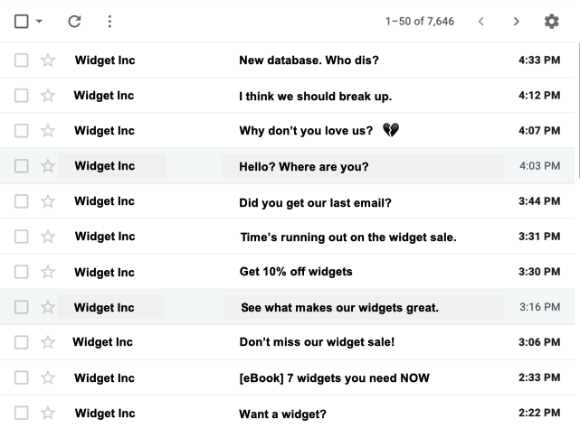Click the Refresh inbox icon
580x428 pixels.
(74, 21)
